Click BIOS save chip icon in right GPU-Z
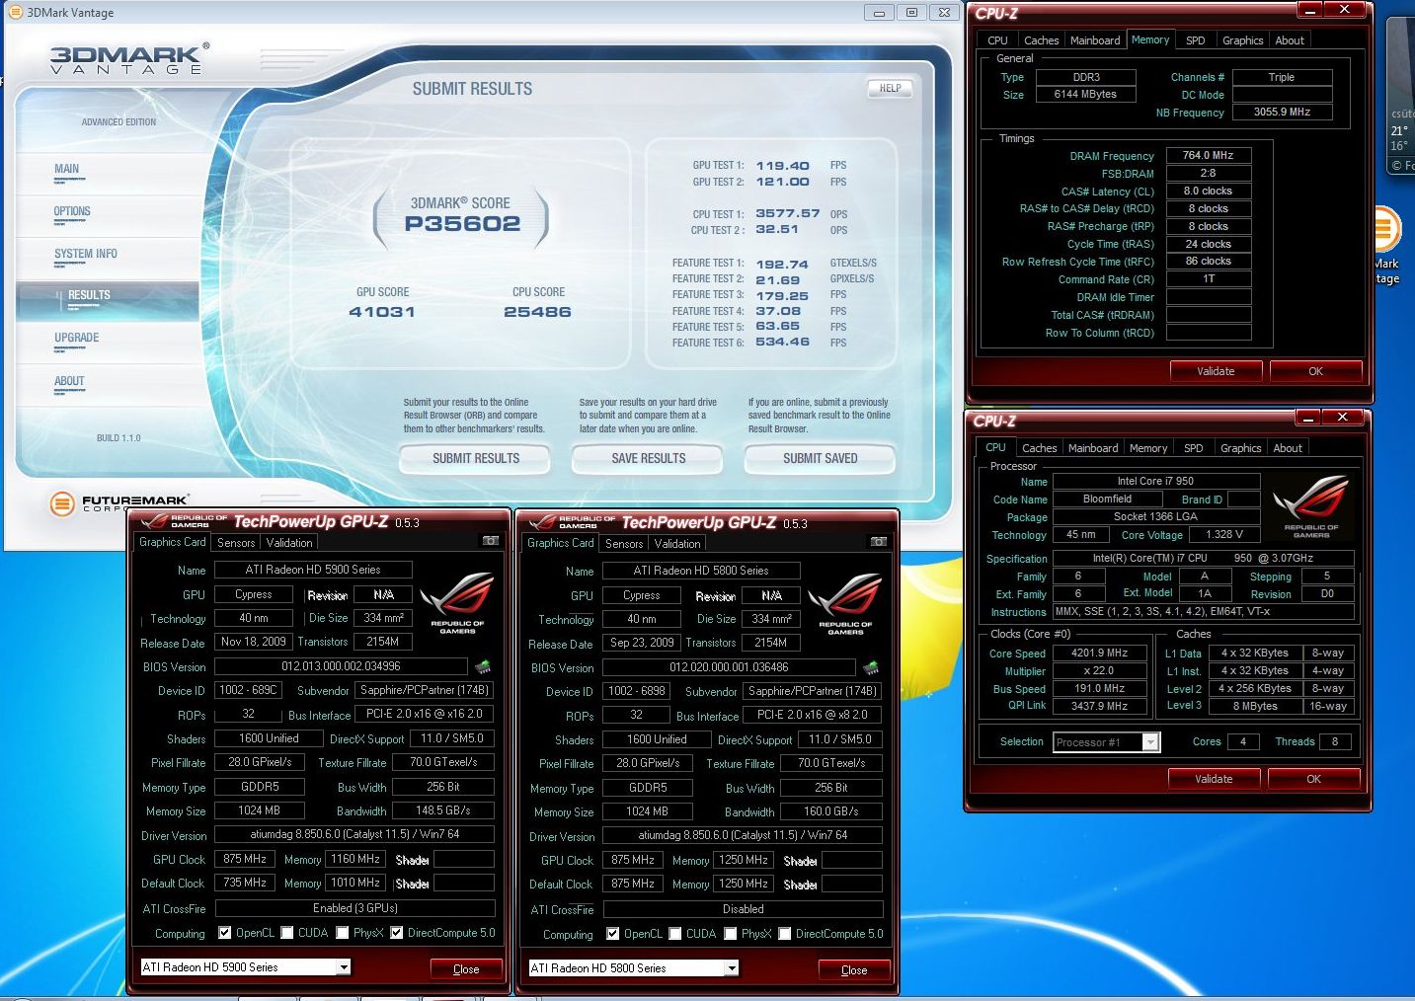Viewport: 1415px width, 1001px height. click(x=871, y=668)
